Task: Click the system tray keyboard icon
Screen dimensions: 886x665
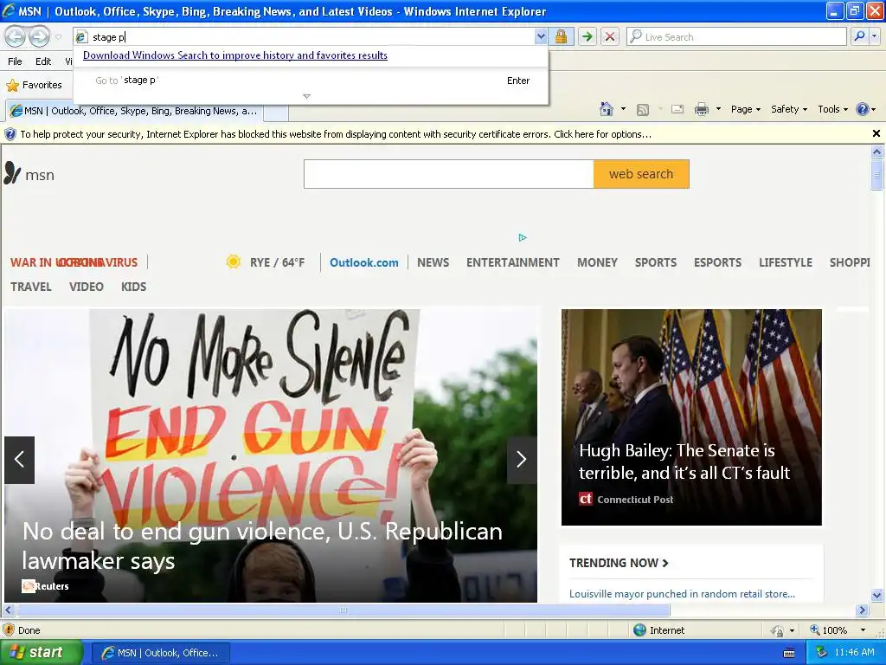Action: tap(789, 653)
